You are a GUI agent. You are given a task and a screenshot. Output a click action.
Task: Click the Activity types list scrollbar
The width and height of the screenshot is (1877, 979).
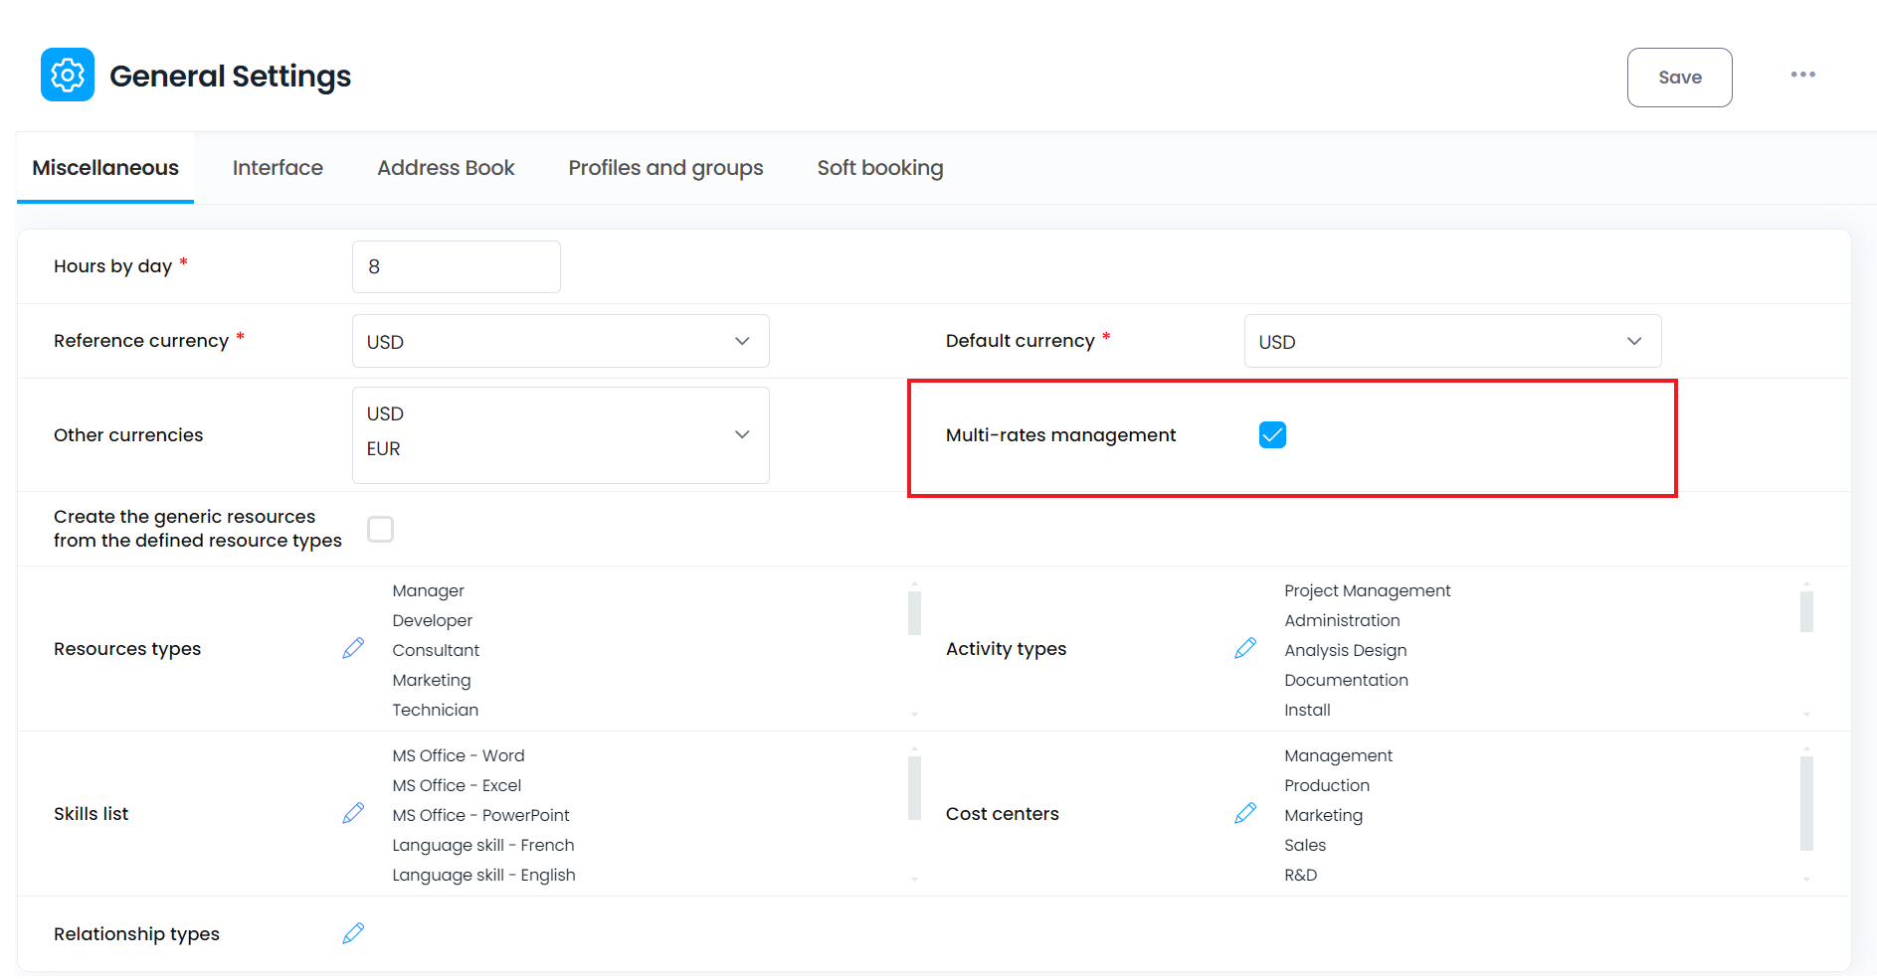click(x=1806, y=611)
